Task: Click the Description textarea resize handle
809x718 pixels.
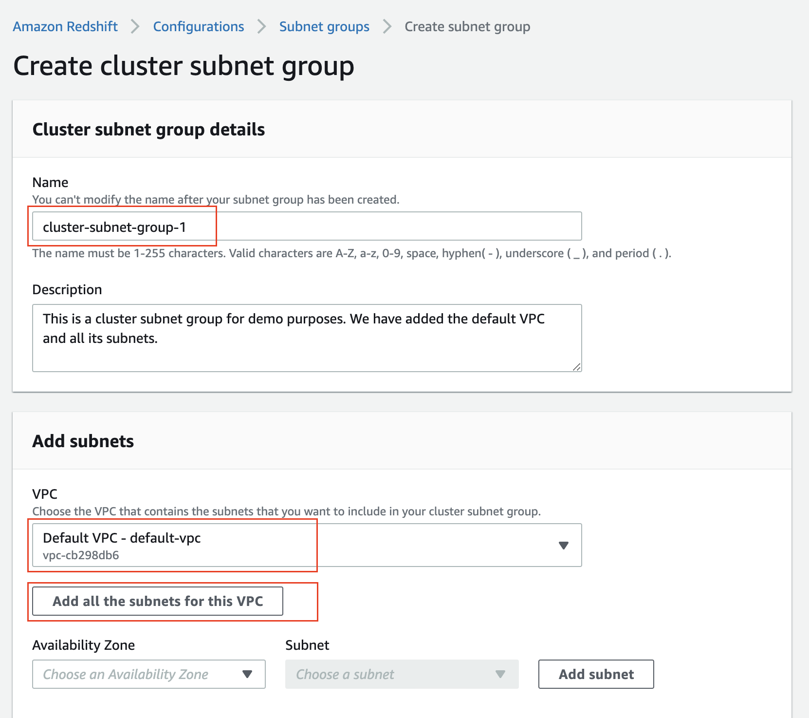Action: tap(577, 366)
